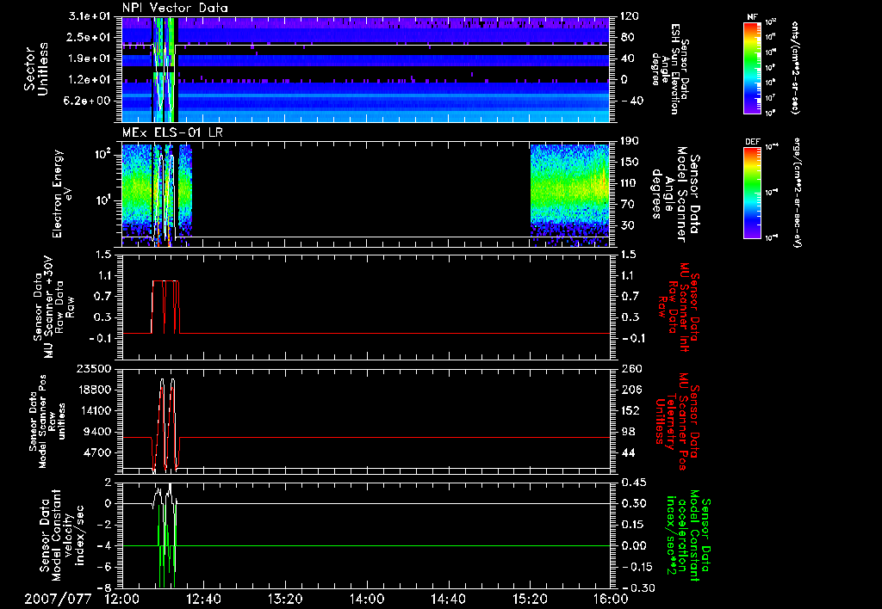The image size is (882, 609).
Task: Click the "Sector Unitless" axis title
Action: click(x=35, y=69)
